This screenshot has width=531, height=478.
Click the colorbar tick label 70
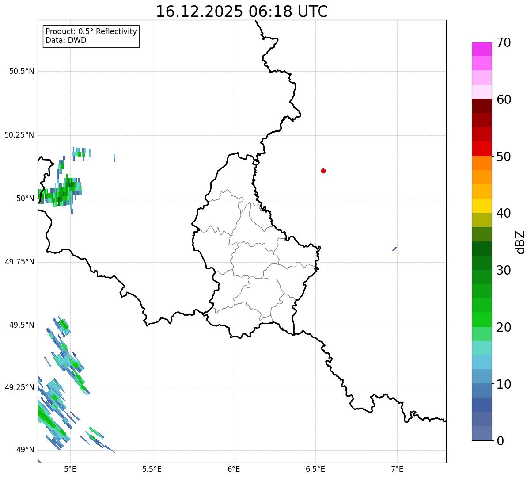click(504, 42)
